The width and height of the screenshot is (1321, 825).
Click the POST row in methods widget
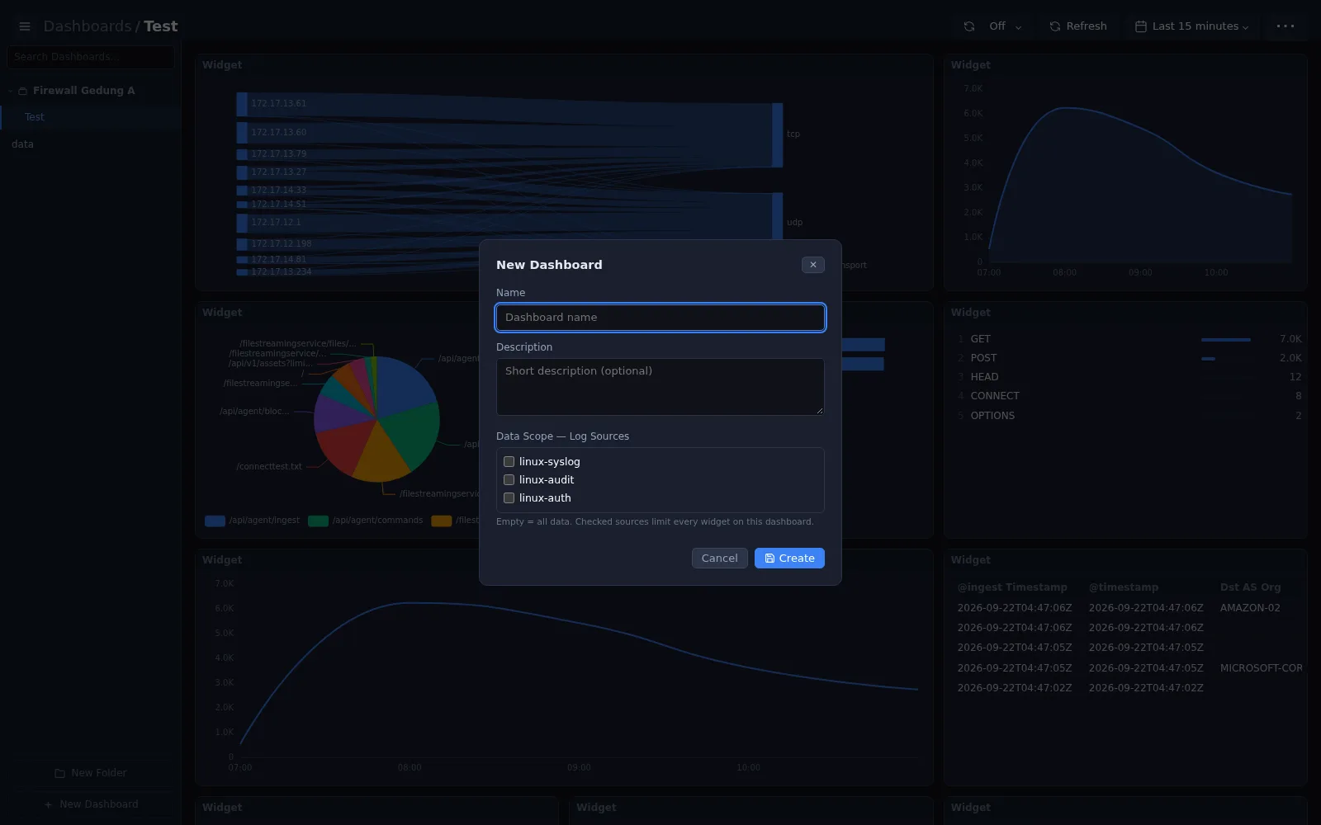click(1129, 358)
